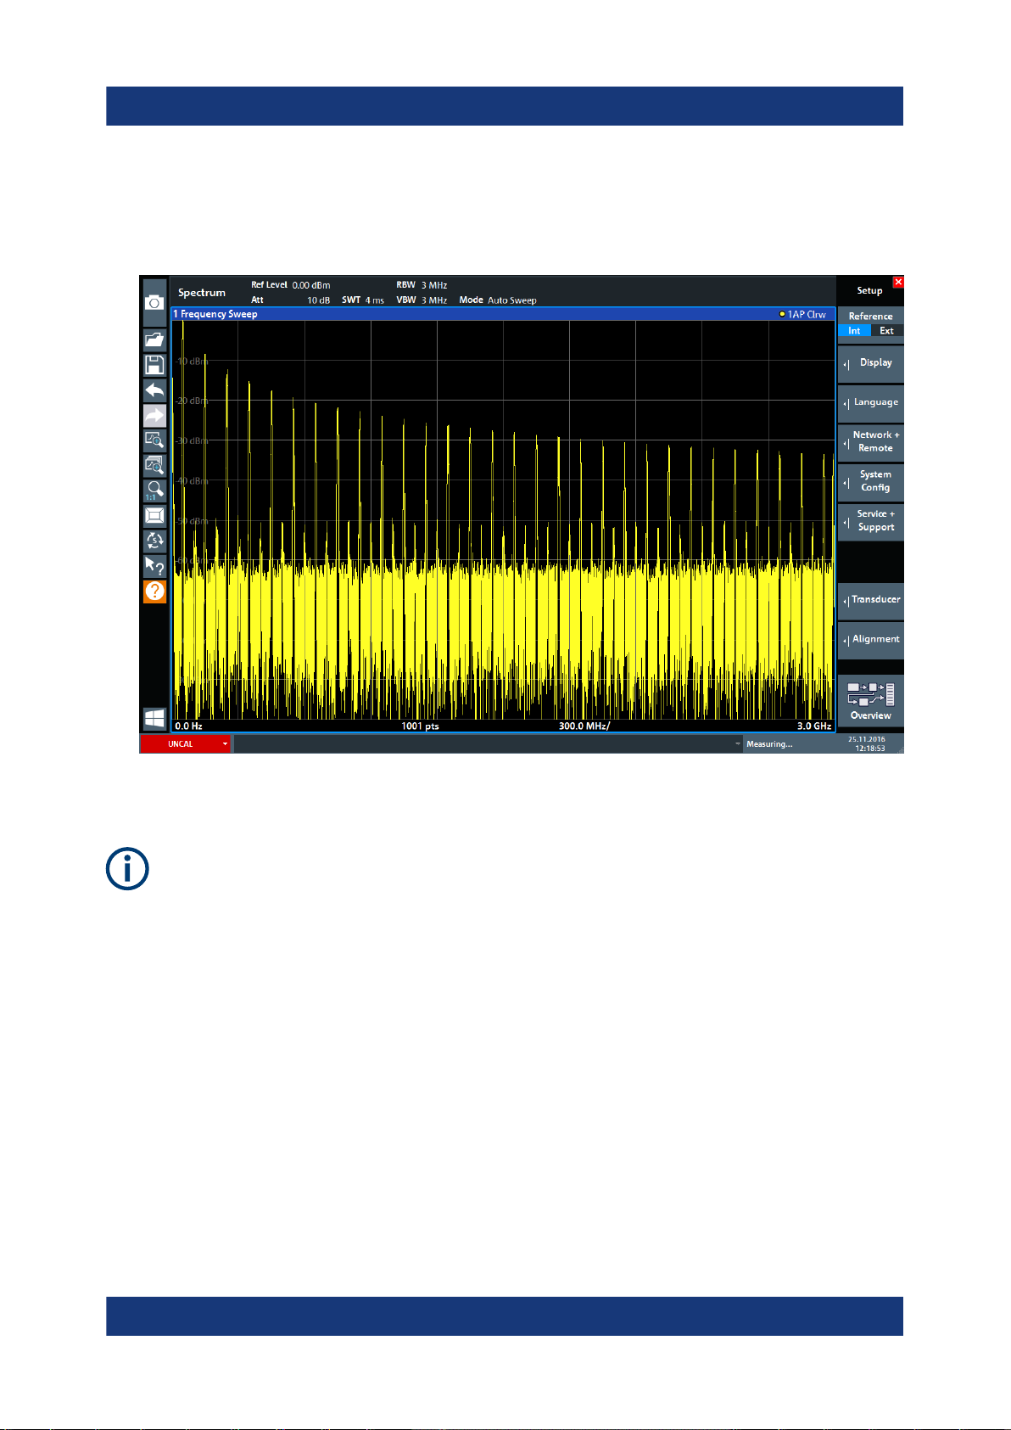Open the System Config softkey
Viewport: 1011px width, 1430px height.
(x=870, y=482)
